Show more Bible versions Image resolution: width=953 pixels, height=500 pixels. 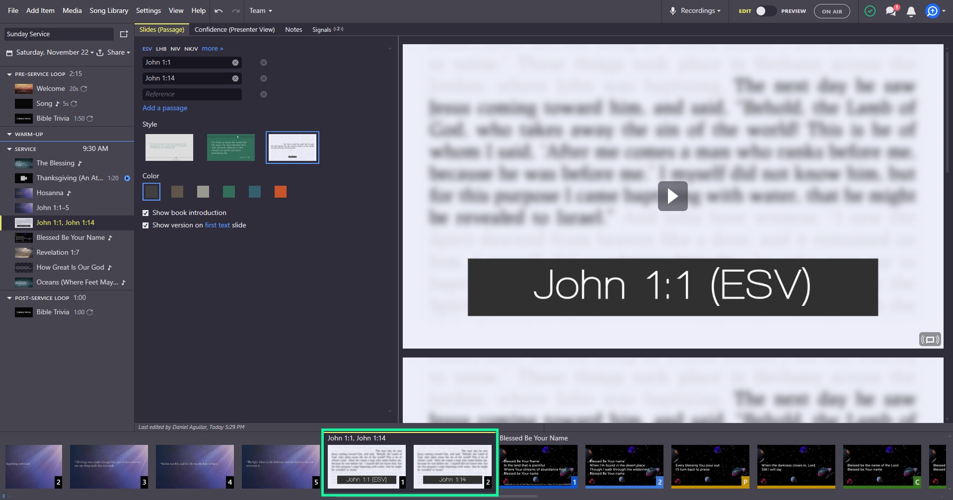point(212,49)
